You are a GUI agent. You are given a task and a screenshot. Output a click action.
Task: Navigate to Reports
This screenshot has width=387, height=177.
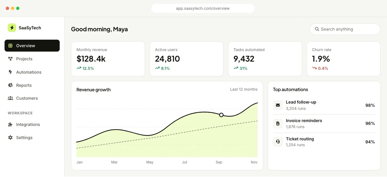coord(32,85)
